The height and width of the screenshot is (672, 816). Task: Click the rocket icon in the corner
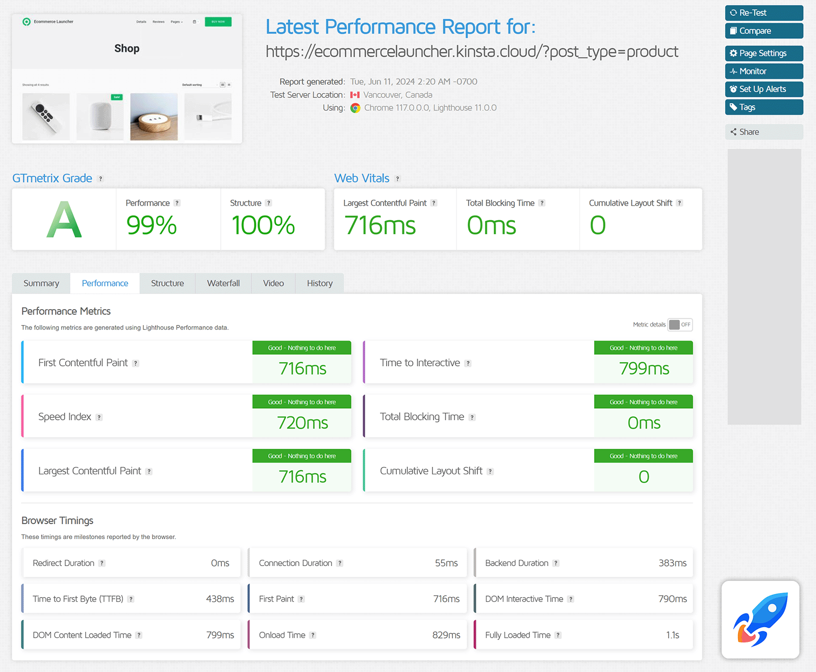pyautogui.click(x=760, y=620)
